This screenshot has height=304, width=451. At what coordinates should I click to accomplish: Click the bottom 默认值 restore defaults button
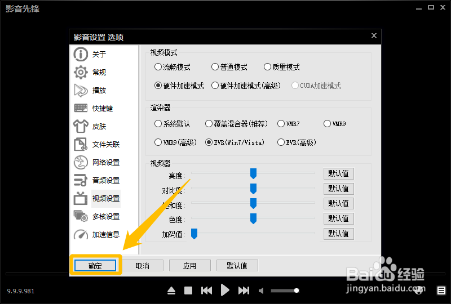click(237, 266)
